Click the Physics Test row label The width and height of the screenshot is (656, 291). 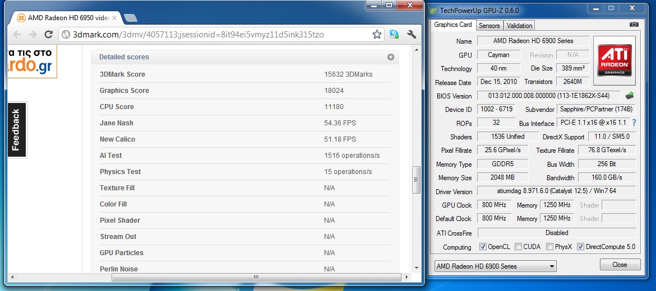(120, 172)
